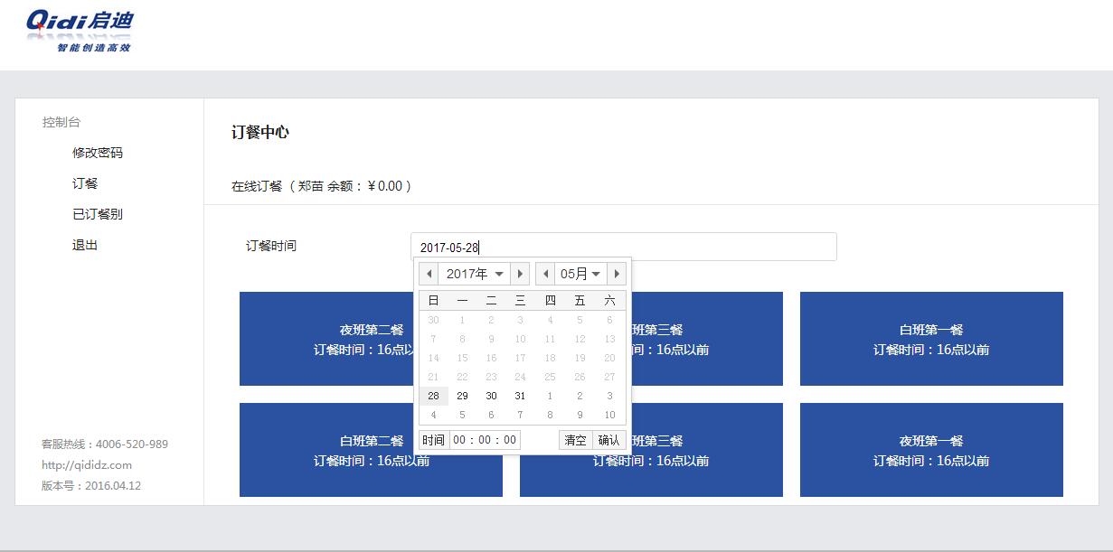Screen dimensions: 1113x552
Task: Pick day 29 in the calendar
Action: (x=462, y=396)
